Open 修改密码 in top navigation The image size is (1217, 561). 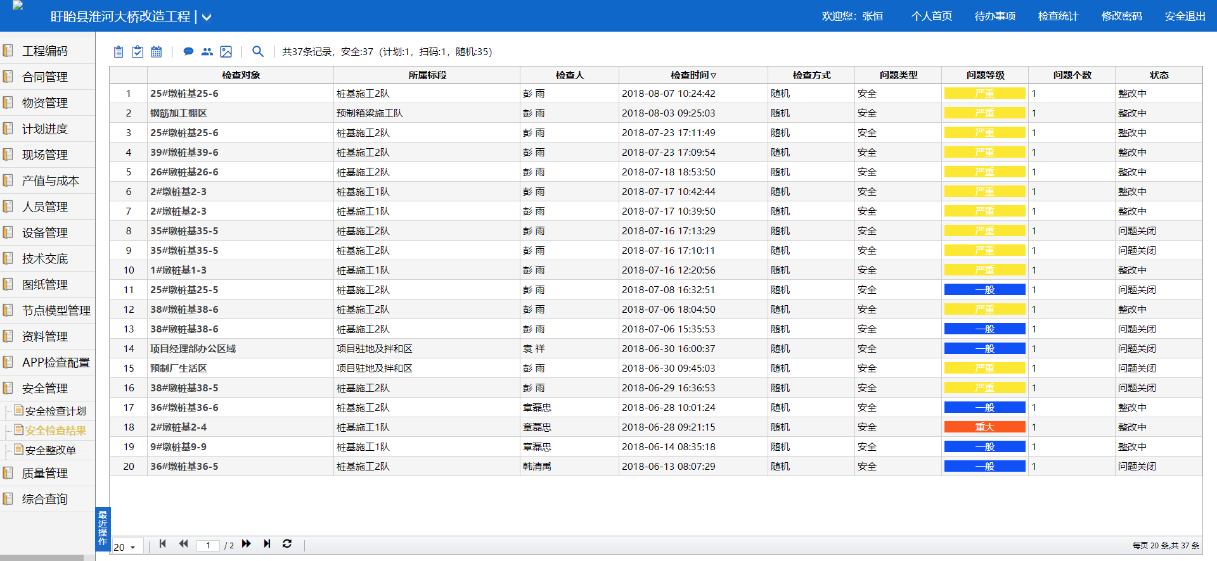pos(1122,16)
